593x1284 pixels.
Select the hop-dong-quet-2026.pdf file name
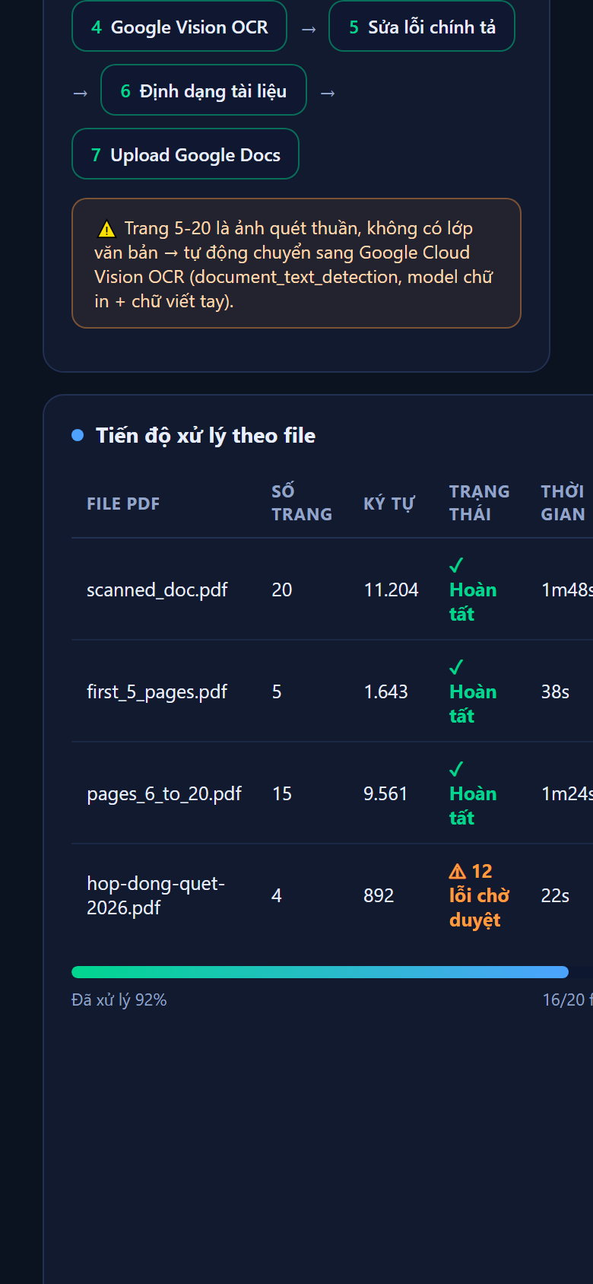[156, 895]
